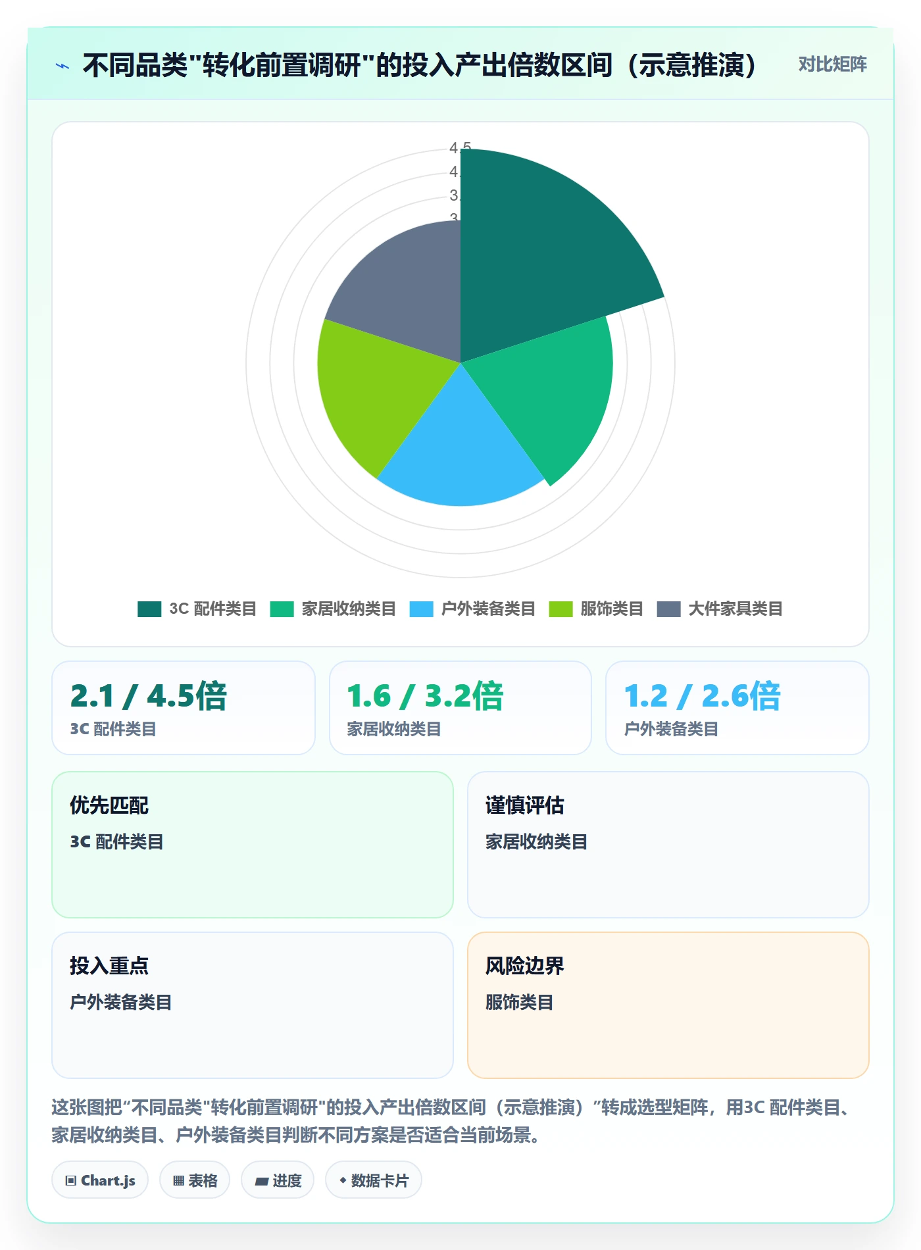Image resolution: width=921 pixels, height=1250 pixels.
Task: Open the 投入重点 matrix card
Action: 253,1005
